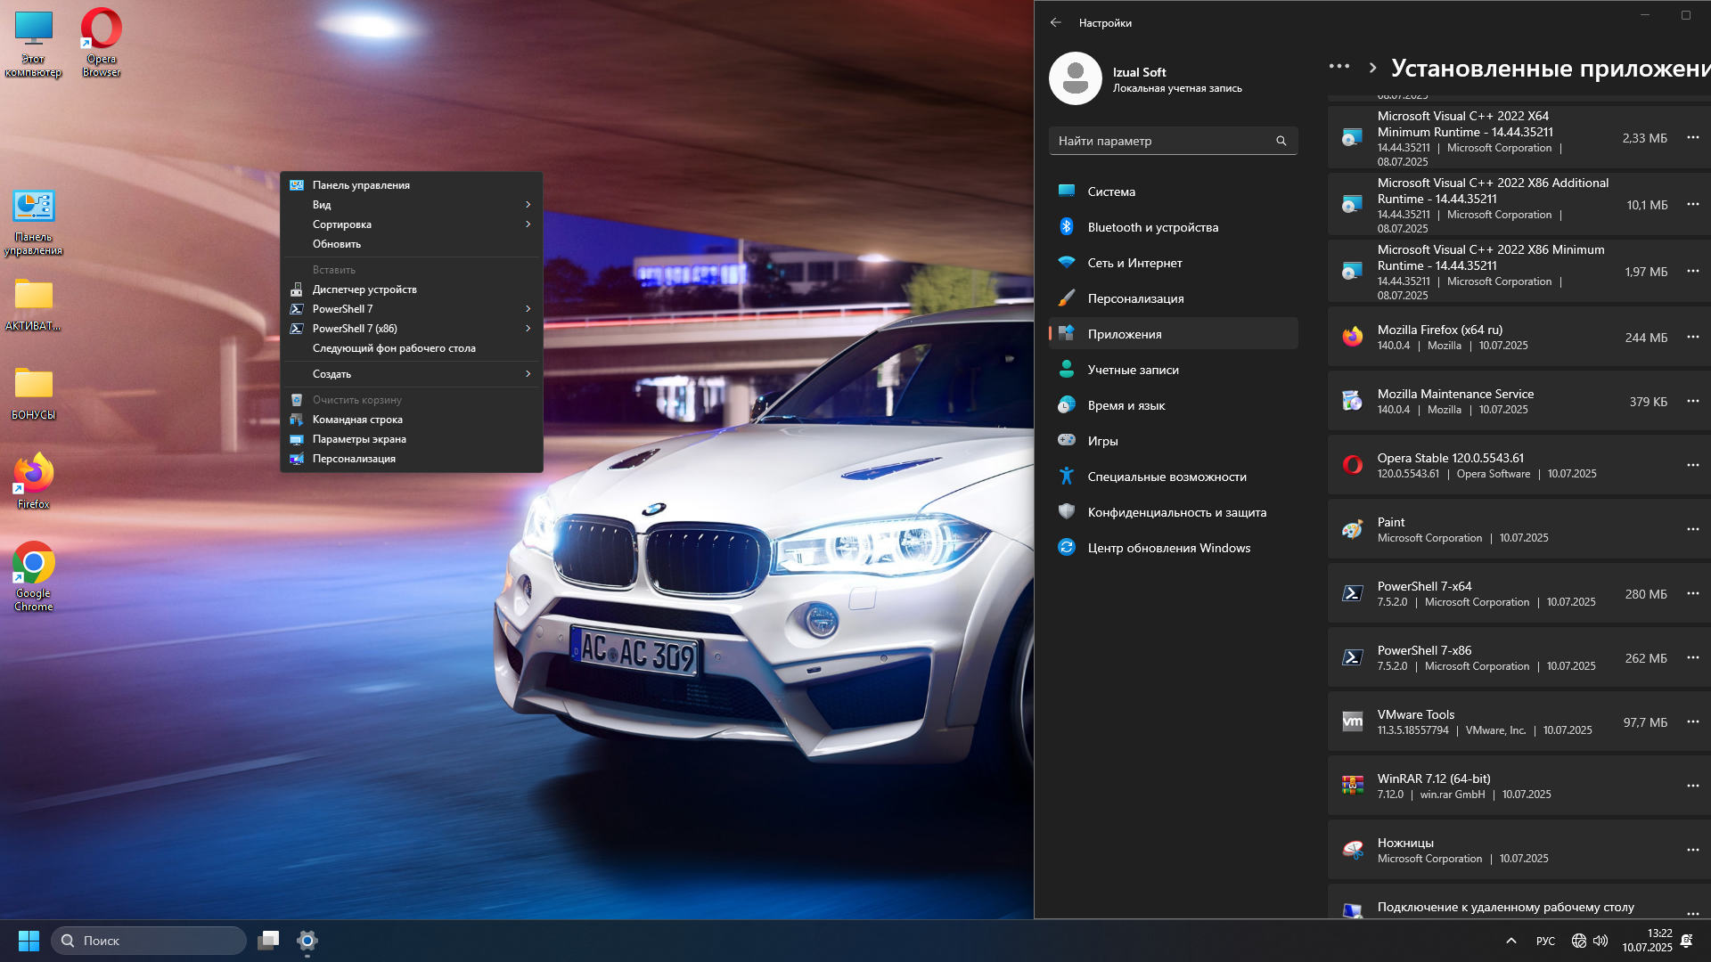
Task: Open options for WinRAR 7.12
Action: click(1692, 786)
